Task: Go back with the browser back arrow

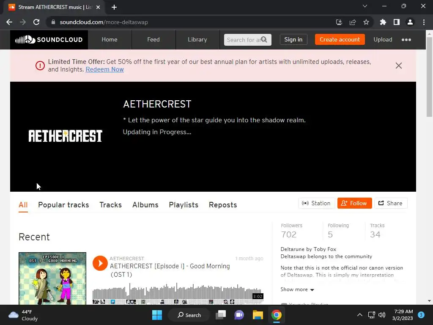Action: tap(9, 22)
